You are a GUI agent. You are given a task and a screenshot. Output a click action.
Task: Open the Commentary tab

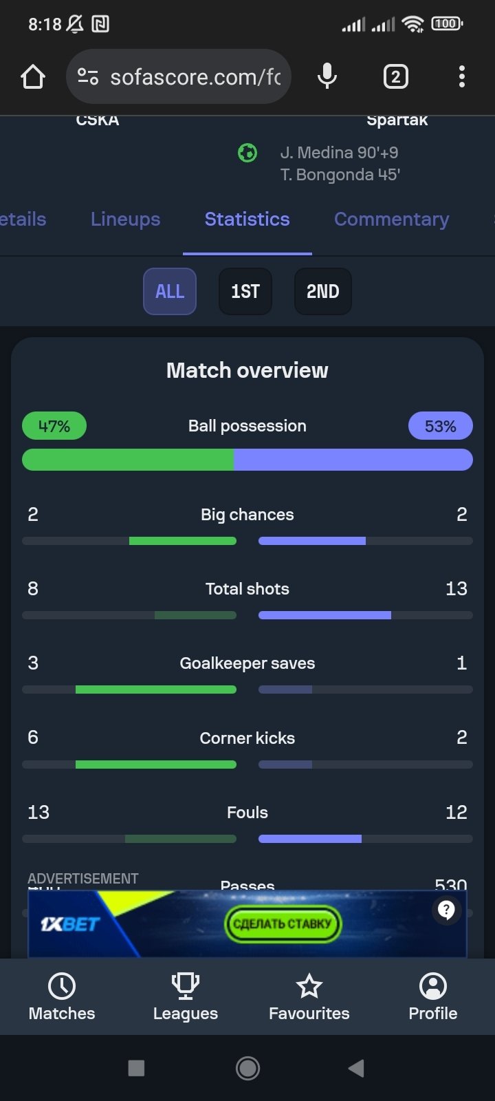tap(391, 220)
